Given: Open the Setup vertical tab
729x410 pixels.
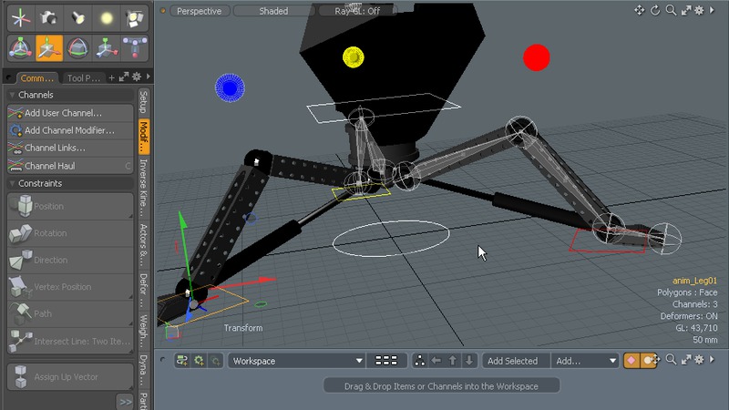Looking at the screenshot, I should (144, 102).
